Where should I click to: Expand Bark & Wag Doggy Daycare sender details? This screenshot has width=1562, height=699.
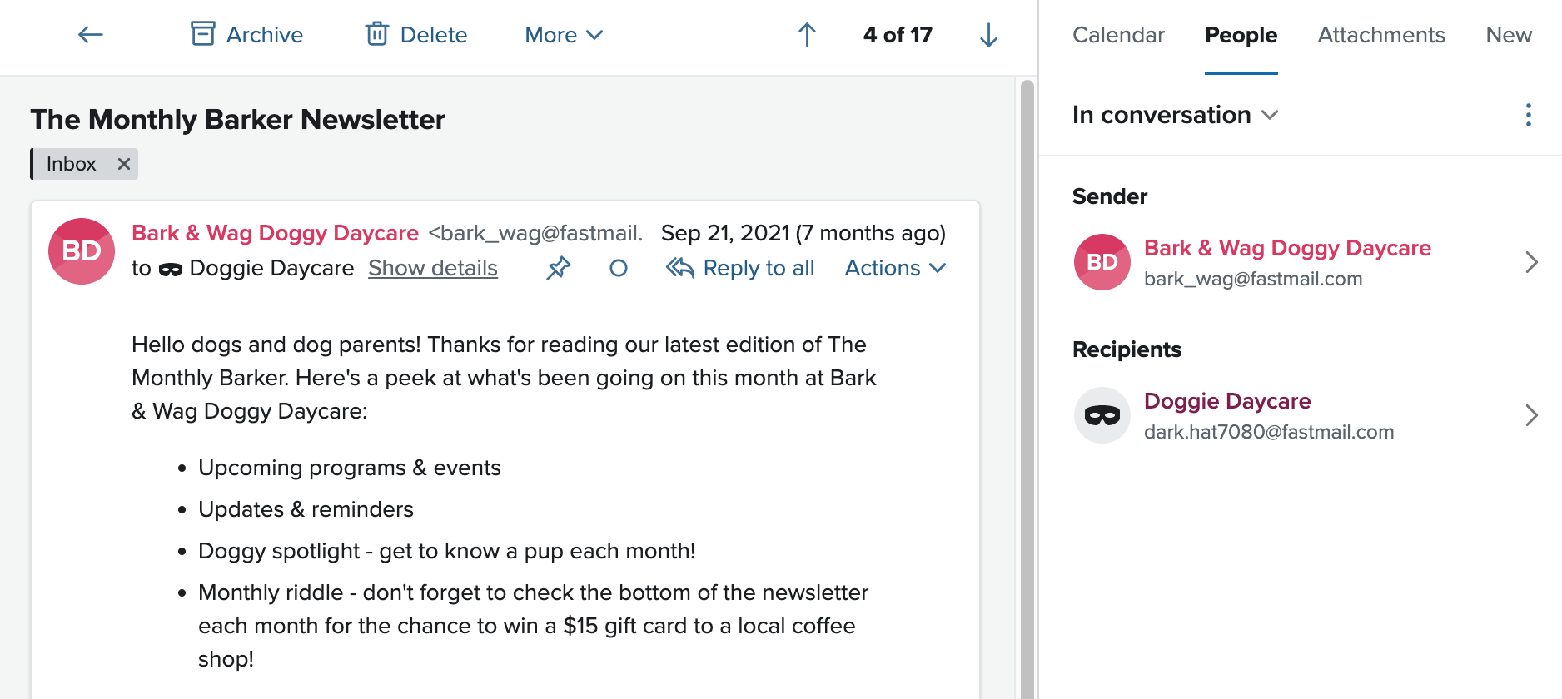[x=1531, y=262]
